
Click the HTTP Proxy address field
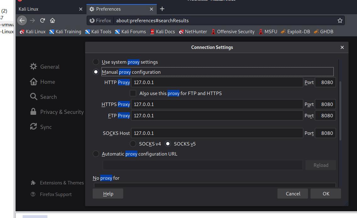(x=217, y=82)
